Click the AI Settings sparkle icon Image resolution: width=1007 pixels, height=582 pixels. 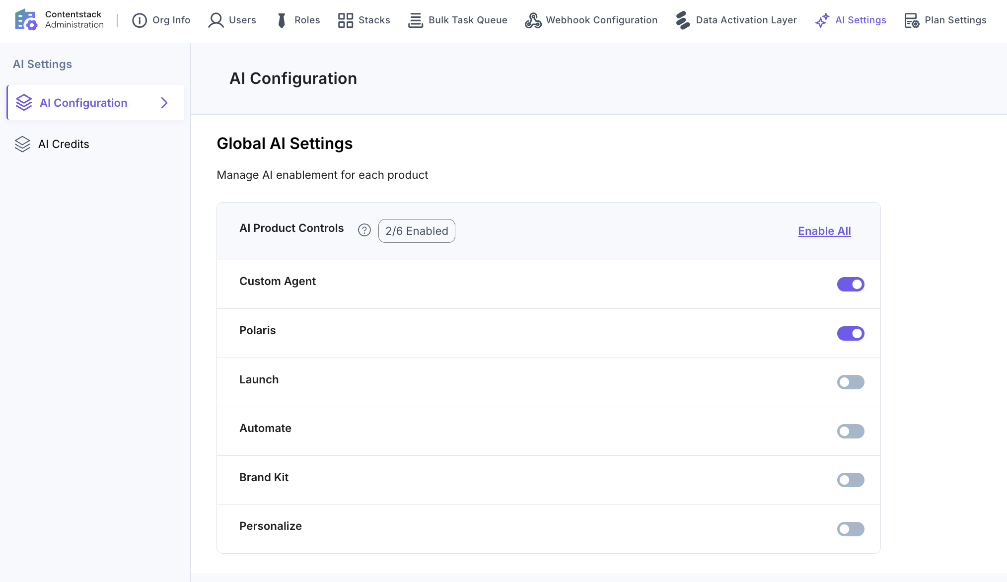pos(822,20)
